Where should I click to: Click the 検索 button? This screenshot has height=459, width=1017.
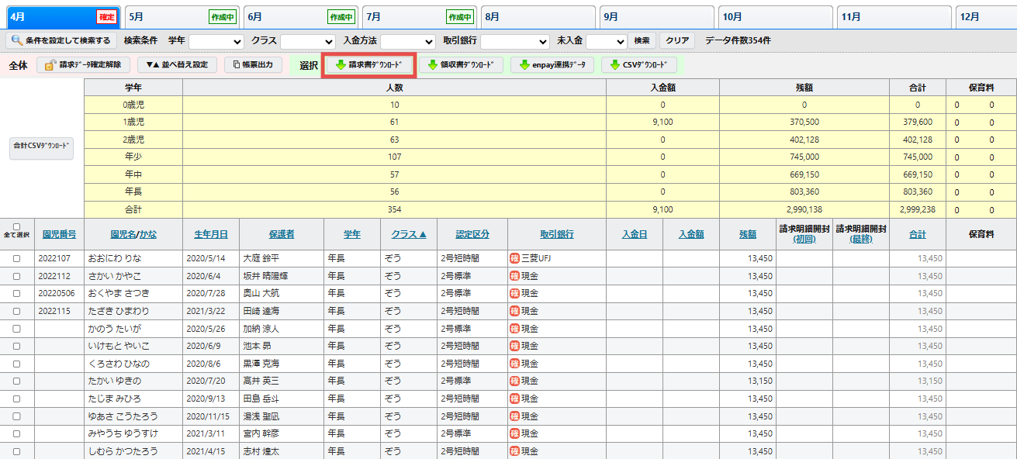[x=642, y=40]
